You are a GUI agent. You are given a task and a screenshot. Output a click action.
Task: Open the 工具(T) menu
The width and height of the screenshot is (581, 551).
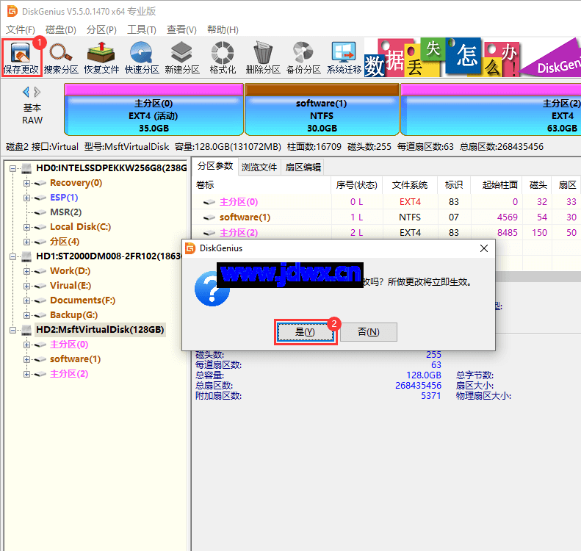pyautogui.click(x=142, y=29)
